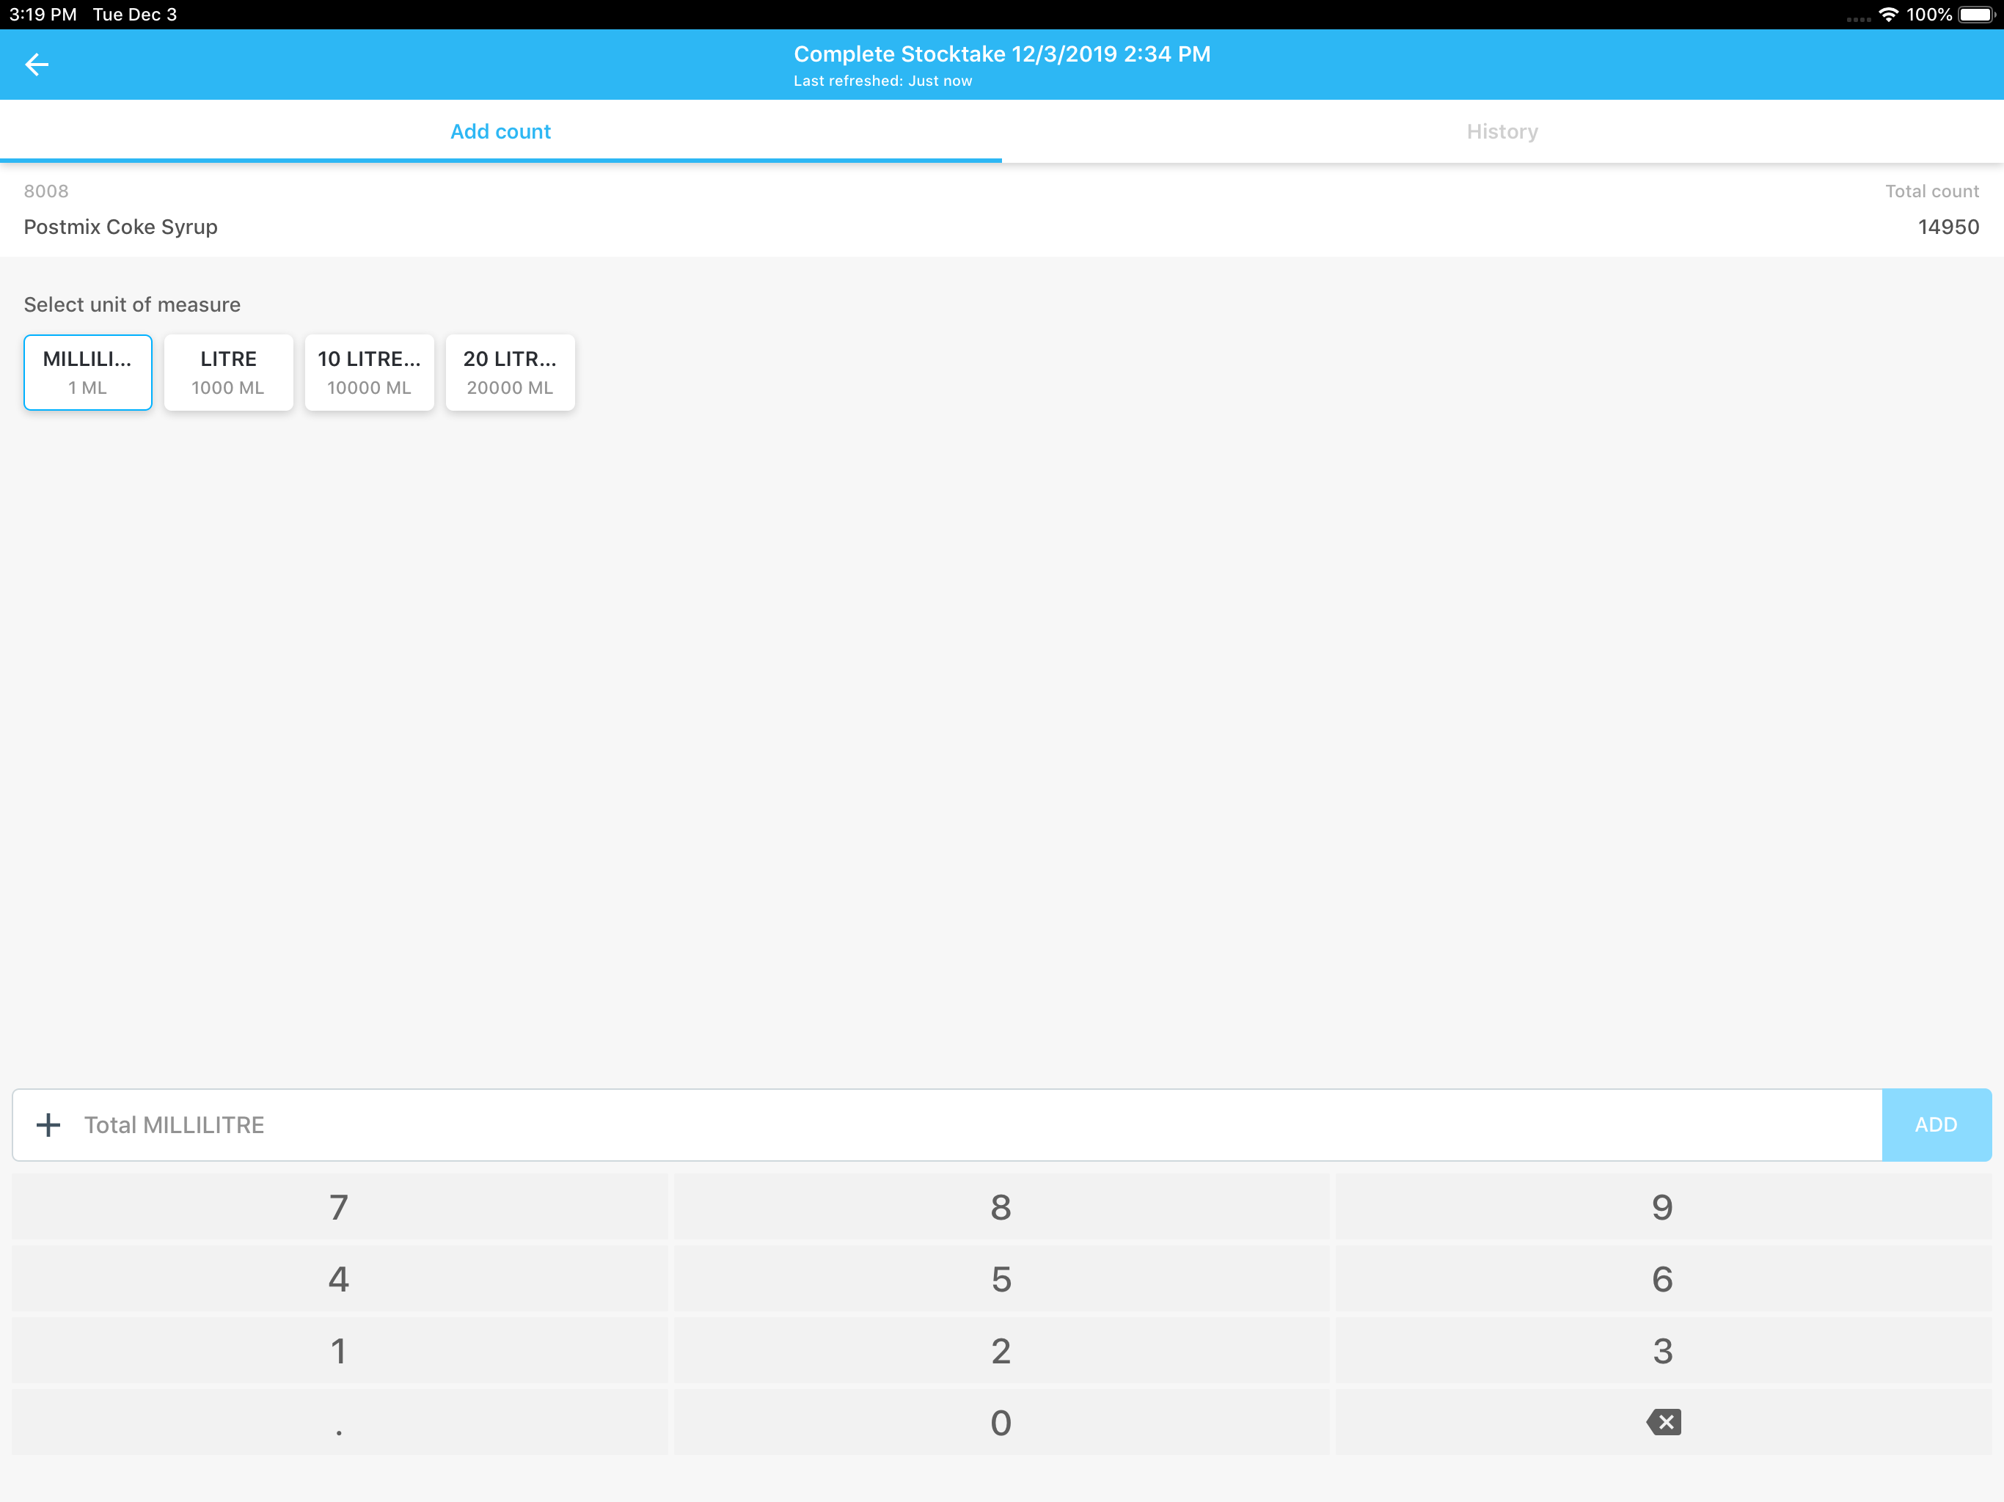Tap the decimal point key
This screenshot has width=2004, height=1502.
tap(339, 1422)
